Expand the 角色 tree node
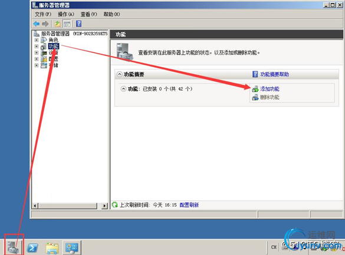 (x=37, y=40)
